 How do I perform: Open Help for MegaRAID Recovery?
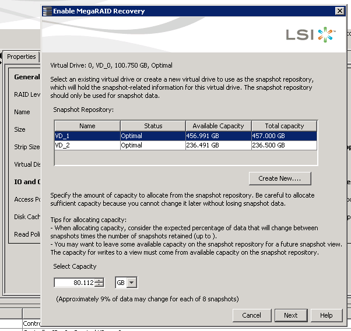[327, 315]
